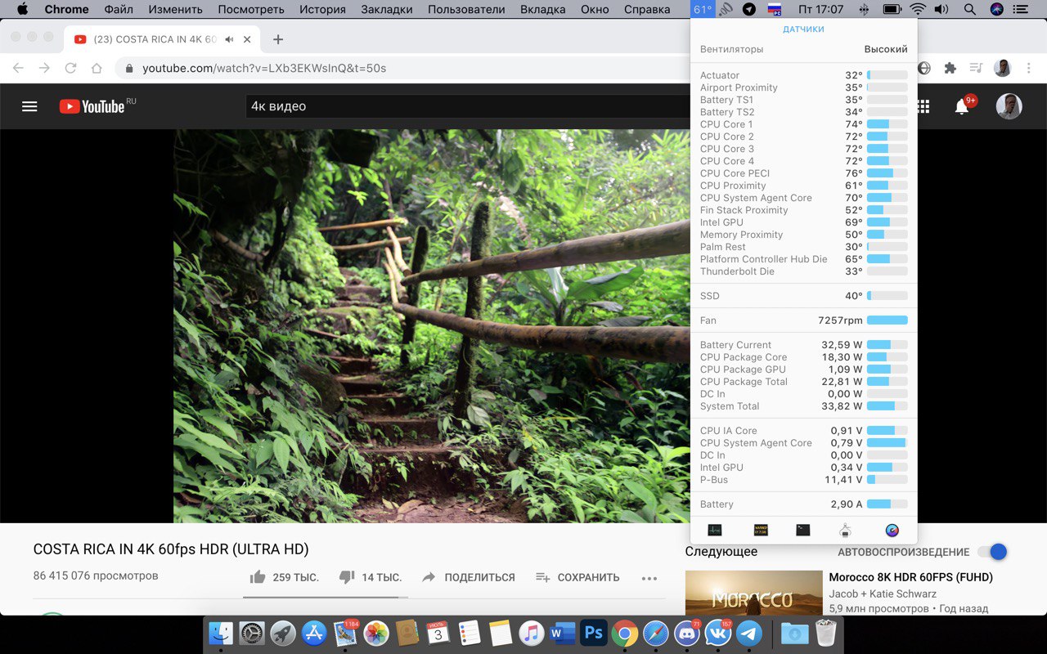Click the like/dislike ratio bar
Viewport: 1047px width, 654px height.
pos(324,598)
